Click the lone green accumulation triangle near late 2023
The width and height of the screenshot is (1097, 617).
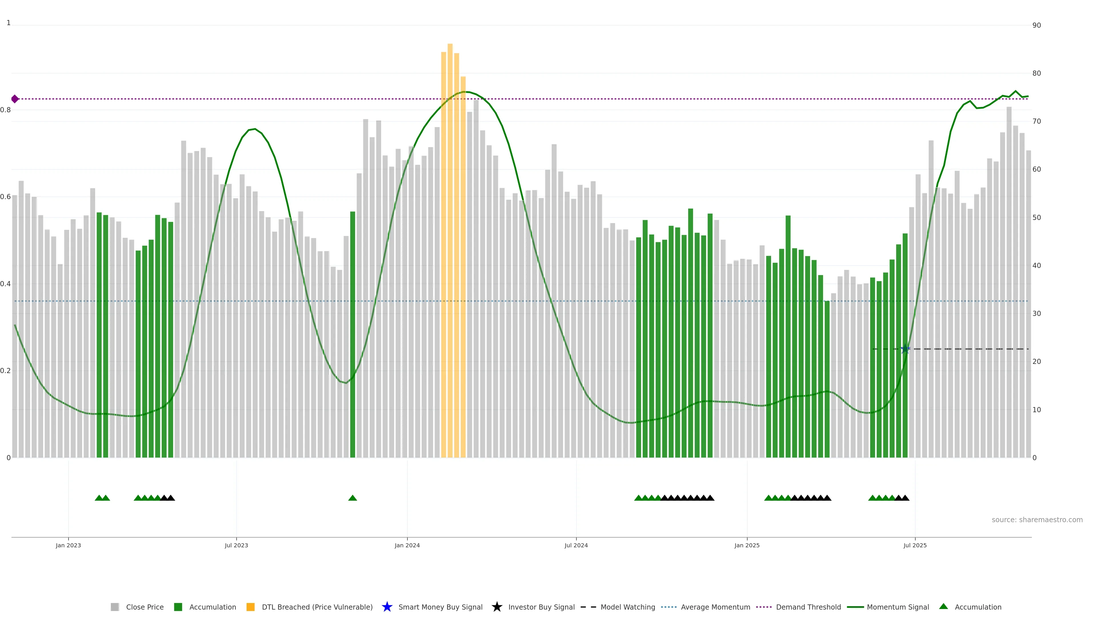(353, 498)
